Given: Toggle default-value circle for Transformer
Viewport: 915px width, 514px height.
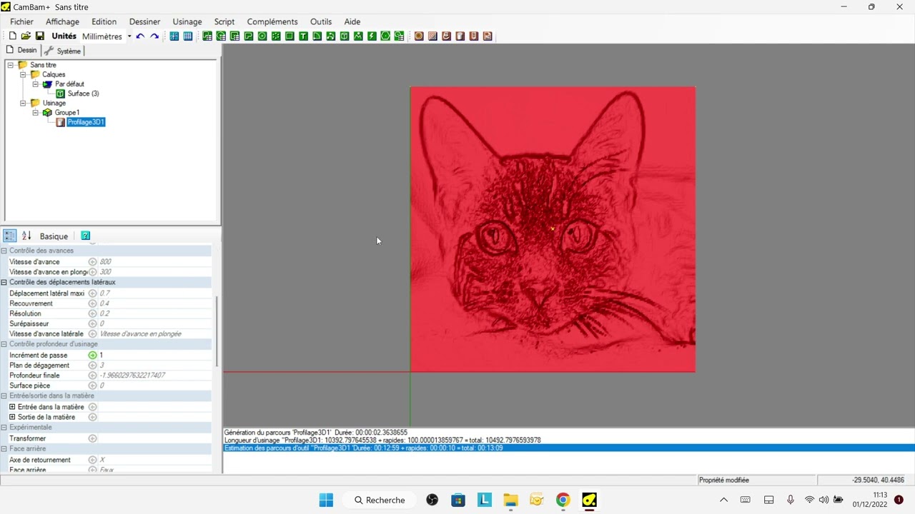Looking at the screenshot, I should [x=92, y=438].
